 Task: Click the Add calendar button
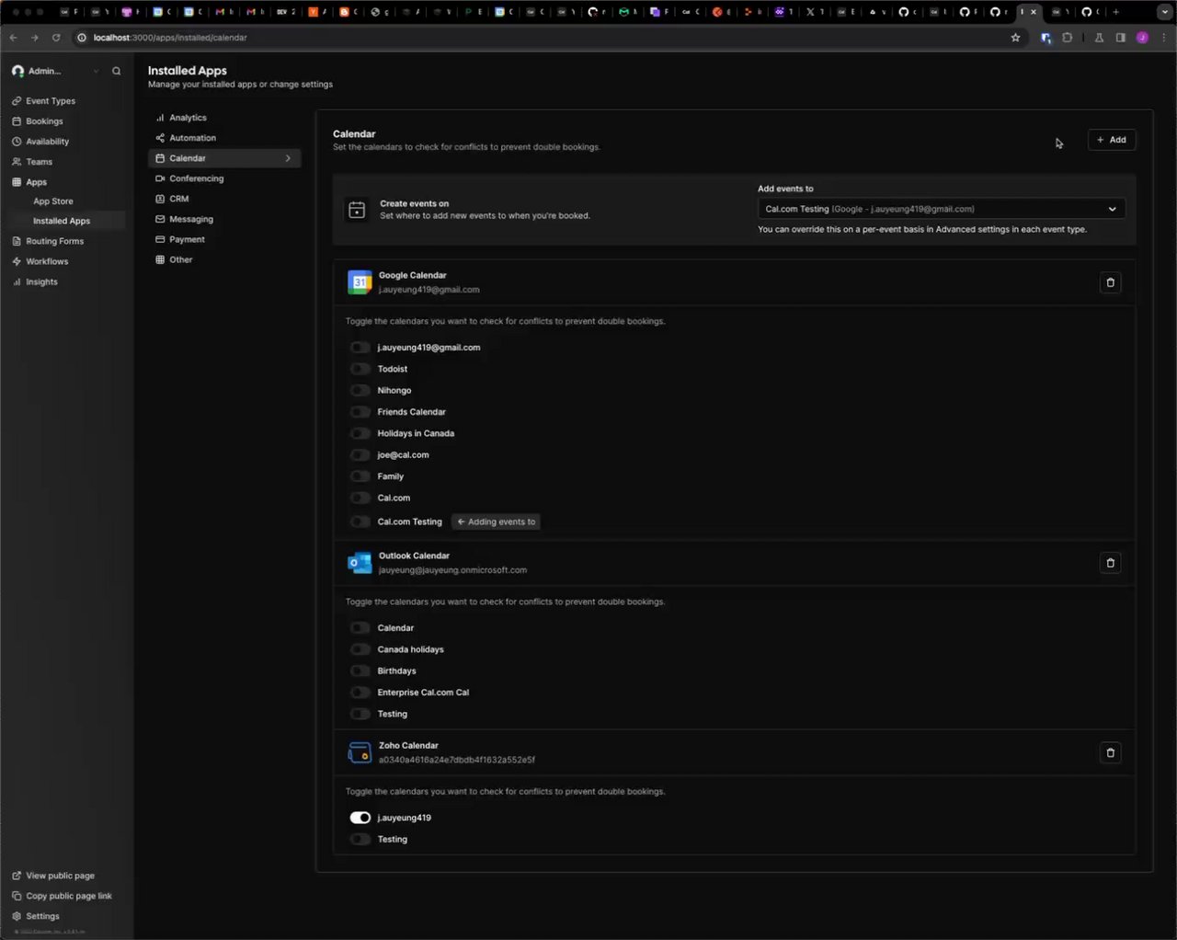pyautogui.click(x=1112, y=140)
